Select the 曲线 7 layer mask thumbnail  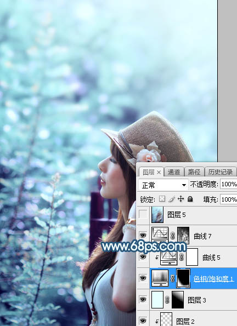[183, 236]
